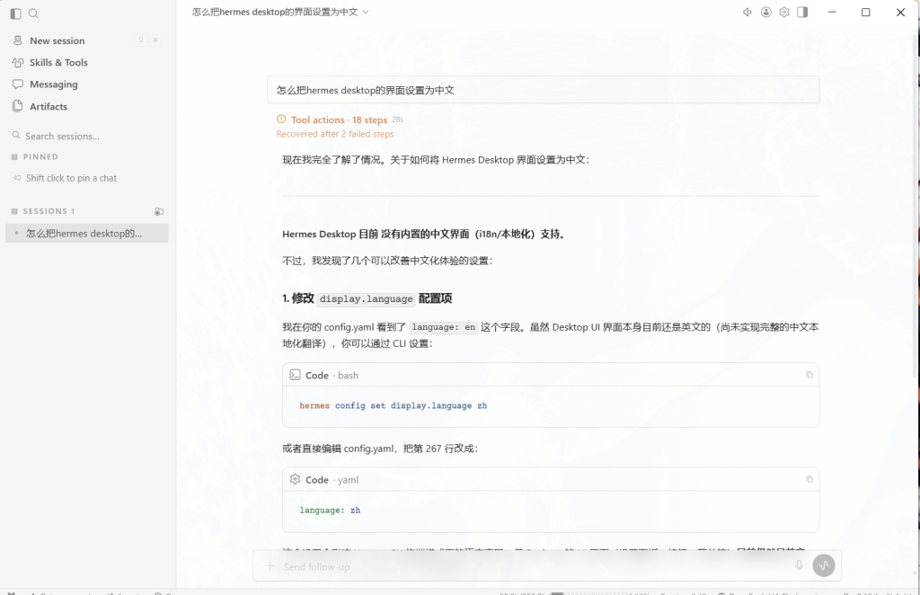Start a New session
Screen dimensions: 920x595
coord(87,40)
